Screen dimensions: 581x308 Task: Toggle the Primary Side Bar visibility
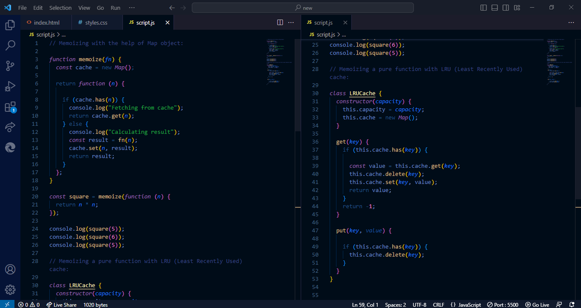tap(483, 7)
